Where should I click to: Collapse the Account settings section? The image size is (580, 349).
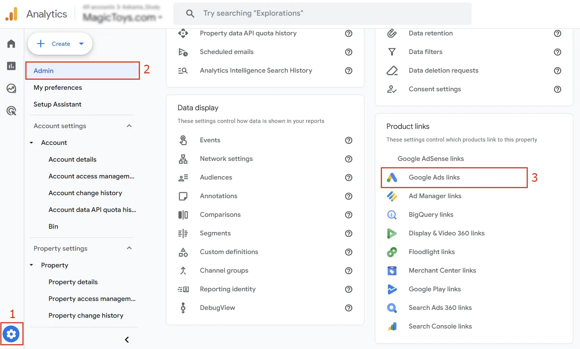click(129, 126)
